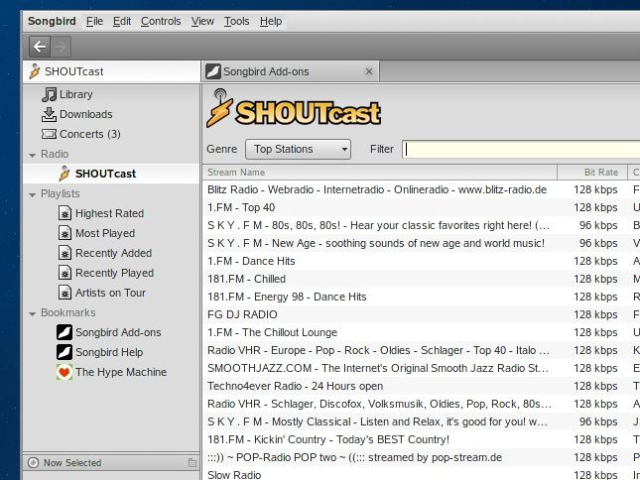Open Library in the sidebar

tap(111, 94)
